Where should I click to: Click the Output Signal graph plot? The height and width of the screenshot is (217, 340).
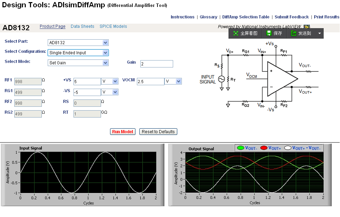[x=254, y=172]
